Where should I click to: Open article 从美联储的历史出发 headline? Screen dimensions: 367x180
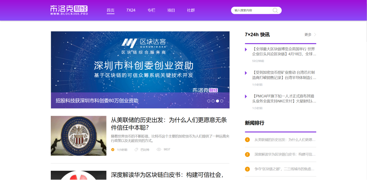point(169,124)
